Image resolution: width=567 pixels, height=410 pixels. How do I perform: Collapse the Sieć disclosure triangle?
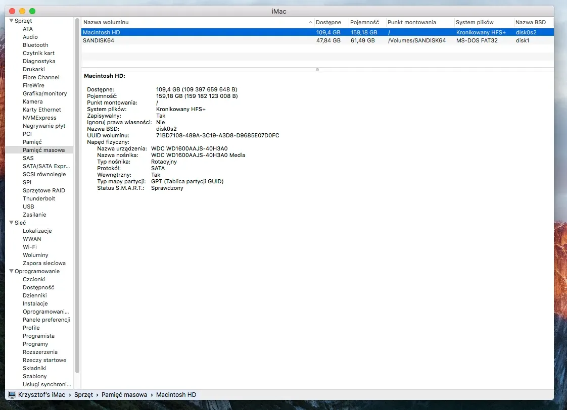(11, 223)
